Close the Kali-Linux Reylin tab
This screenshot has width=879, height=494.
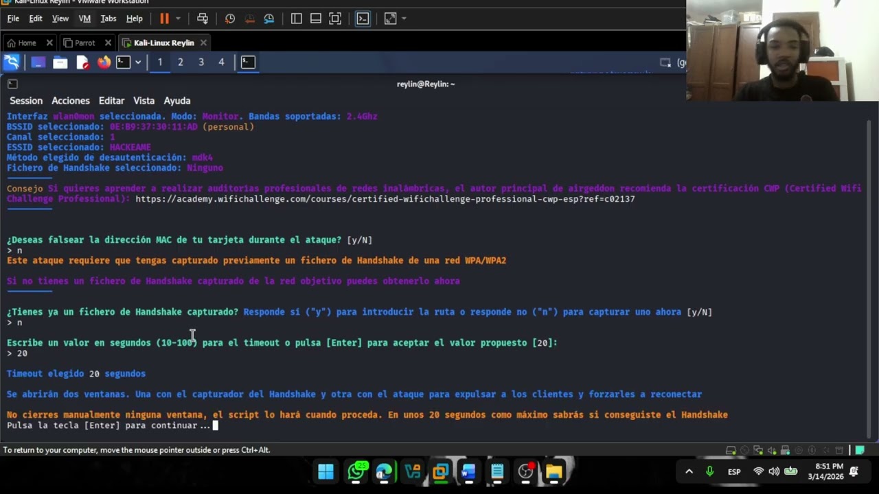[203, 43]
